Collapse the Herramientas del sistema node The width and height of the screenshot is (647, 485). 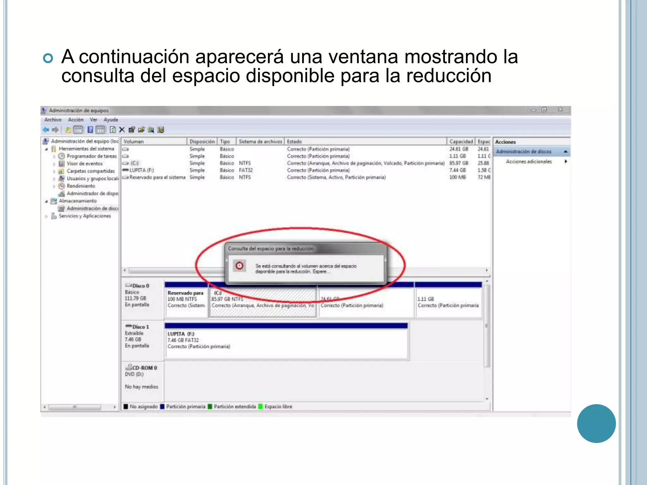[x=46, y=149]
